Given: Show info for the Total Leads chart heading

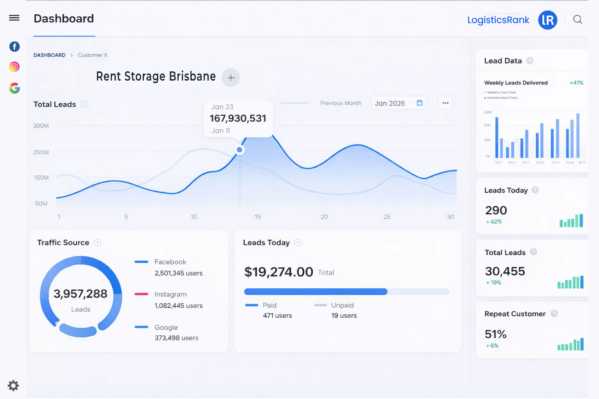Looking at the screenshot, I should point(84,104).
